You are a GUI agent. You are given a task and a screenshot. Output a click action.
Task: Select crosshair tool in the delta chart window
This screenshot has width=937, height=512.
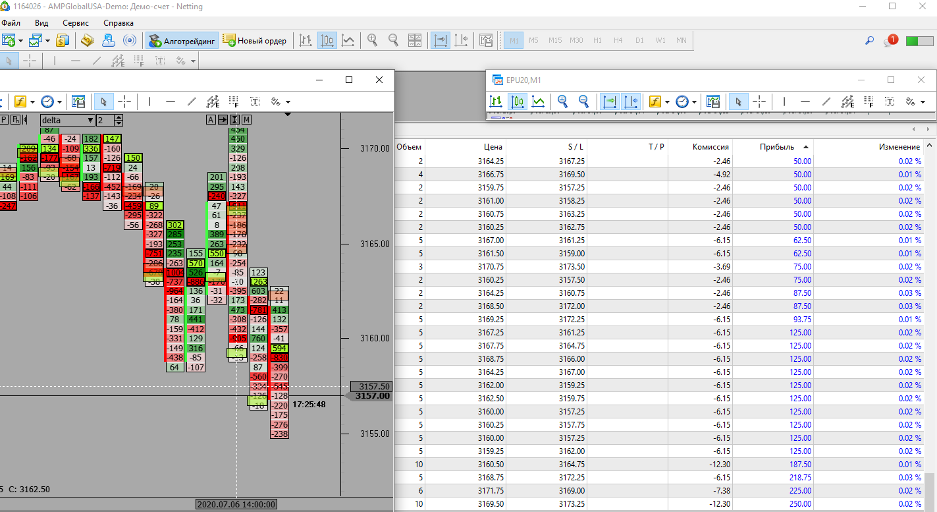click(125, 101)
